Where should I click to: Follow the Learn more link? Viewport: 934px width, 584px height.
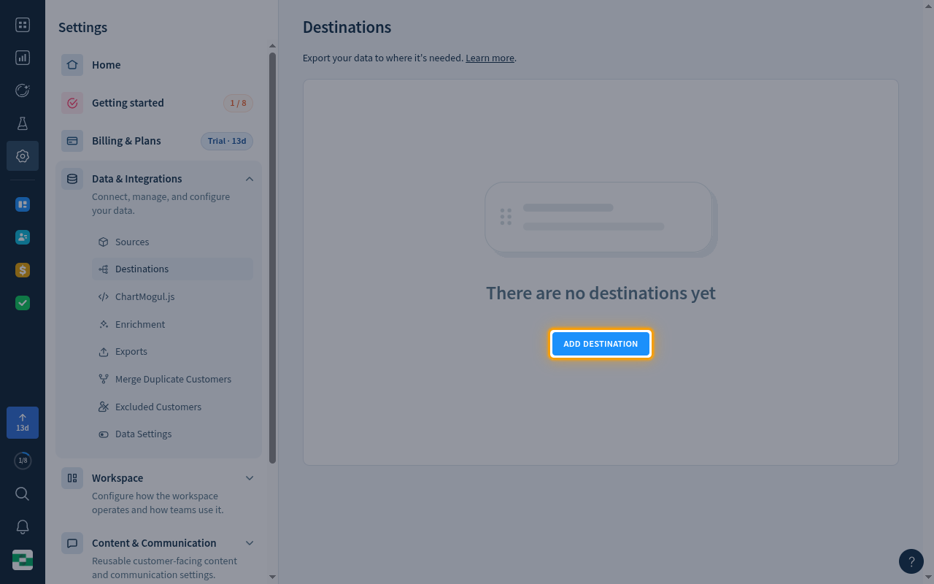(x=490, y=58)
